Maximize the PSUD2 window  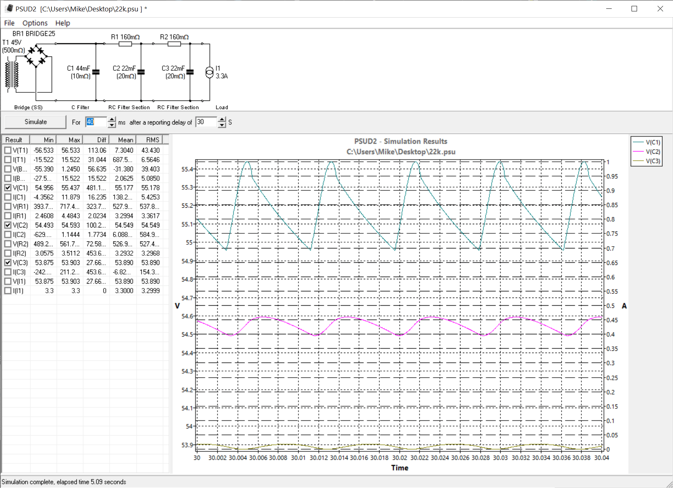634,8
